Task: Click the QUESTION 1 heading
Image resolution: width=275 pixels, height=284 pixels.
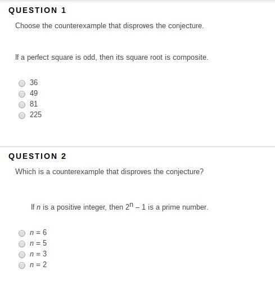Action: click(x=37, y=10)
